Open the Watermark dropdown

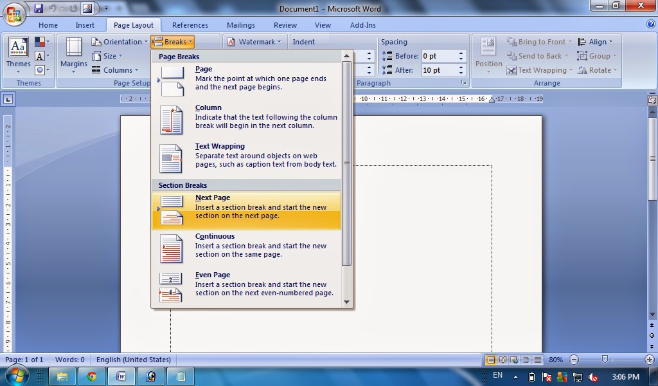pos(255,42)
